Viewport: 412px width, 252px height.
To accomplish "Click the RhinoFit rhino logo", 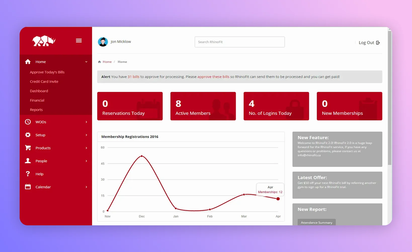I will pos(44,41).
